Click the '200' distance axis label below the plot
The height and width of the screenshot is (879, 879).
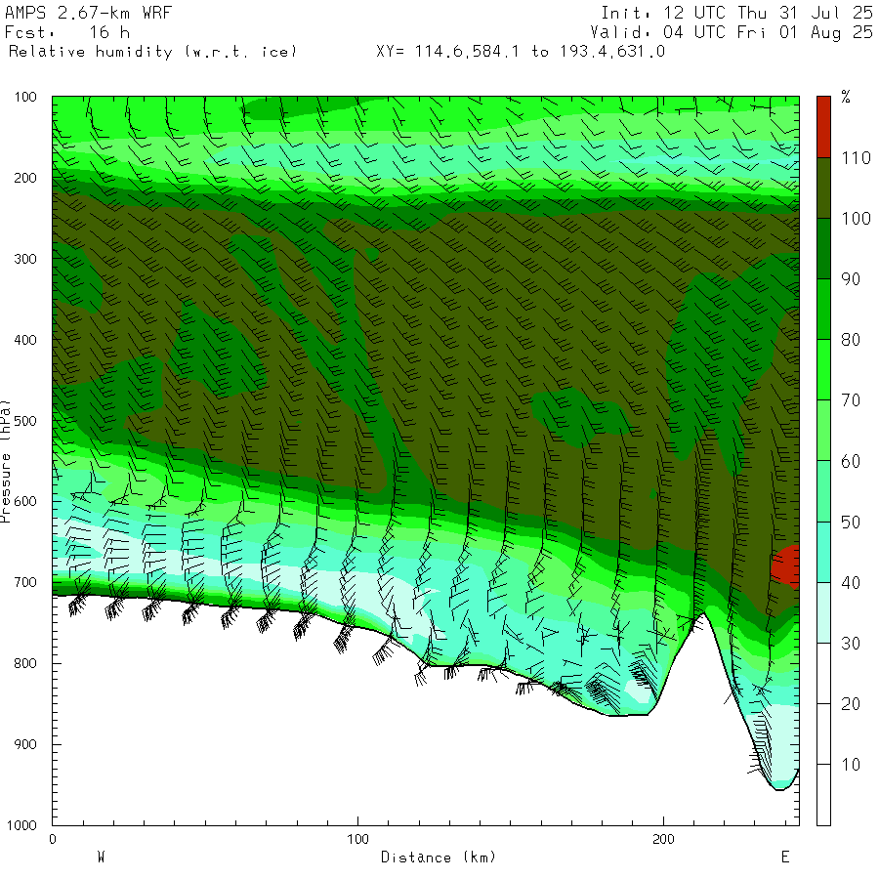pyautogui.click(x=663, y=839)
